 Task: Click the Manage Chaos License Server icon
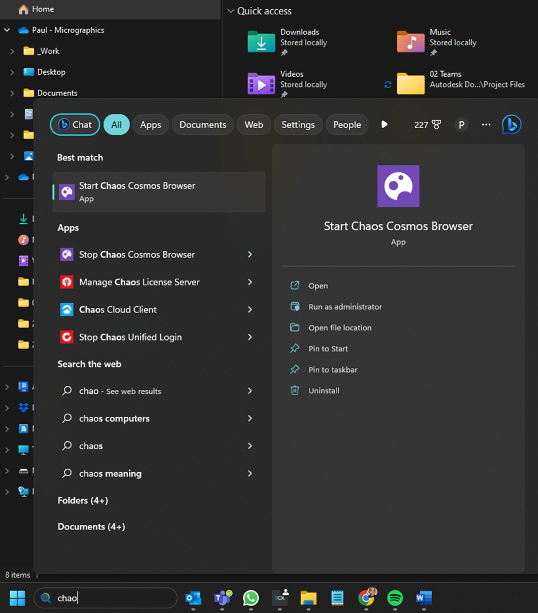[x=67, y=282]
